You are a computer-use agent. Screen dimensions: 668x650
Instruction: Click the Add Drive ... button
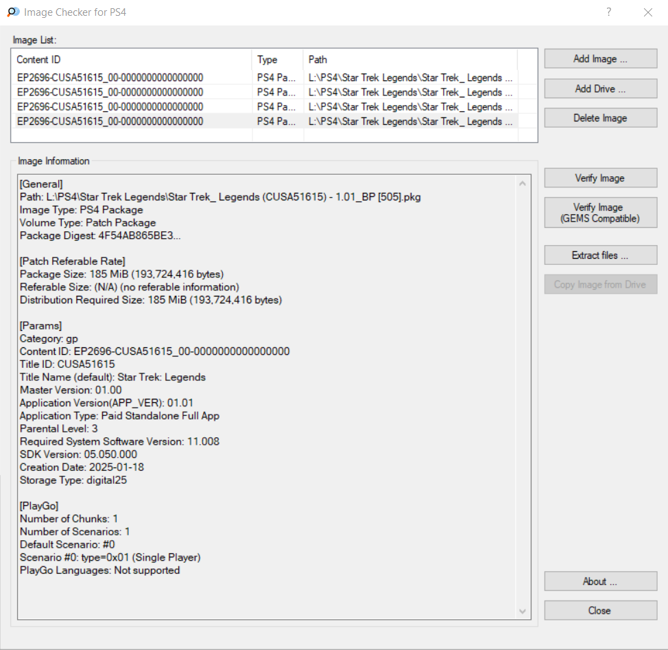[x=600, y=89]
